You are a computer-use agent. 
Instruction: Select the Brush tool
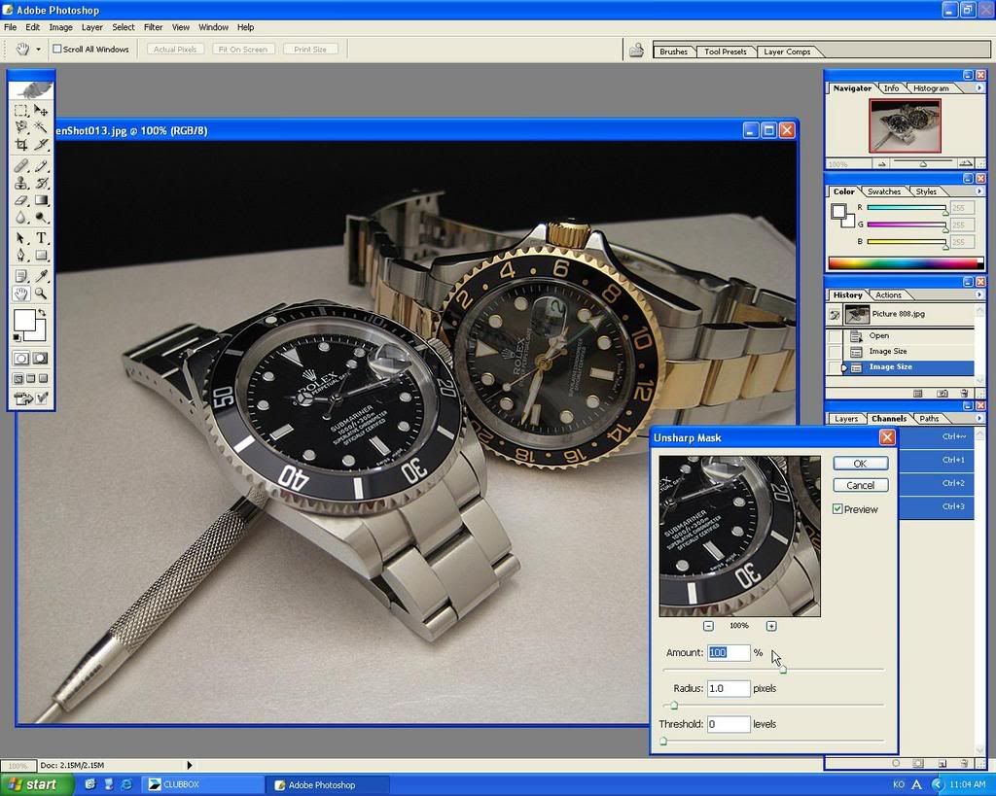[x=41, y=166]
